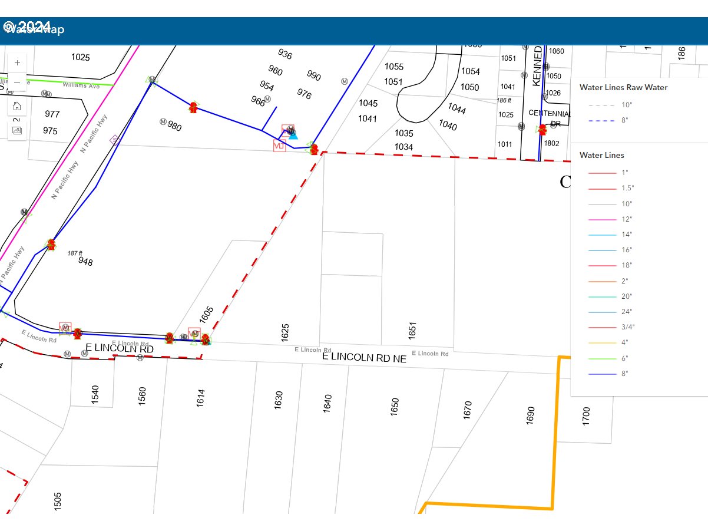Zoom out with the minus button
Screen dimensions: 708x531
pyautogui.click(x=17, y=82)
